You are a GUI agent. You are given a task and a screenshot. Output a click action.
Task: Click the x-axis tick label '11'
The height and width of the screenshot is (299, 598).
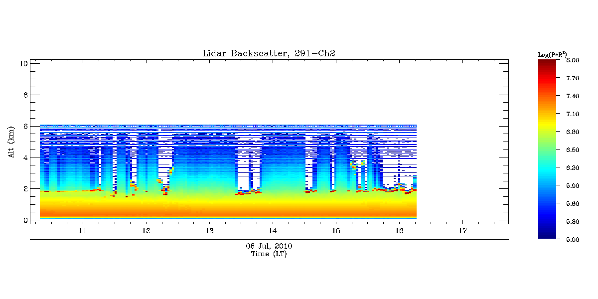[x=83, y=231]
